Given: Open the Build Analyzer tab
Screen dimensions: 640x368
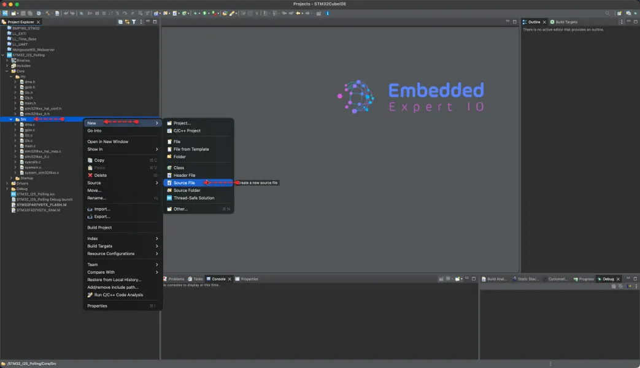Looking at the screenshot, I should tap(495, 279).
